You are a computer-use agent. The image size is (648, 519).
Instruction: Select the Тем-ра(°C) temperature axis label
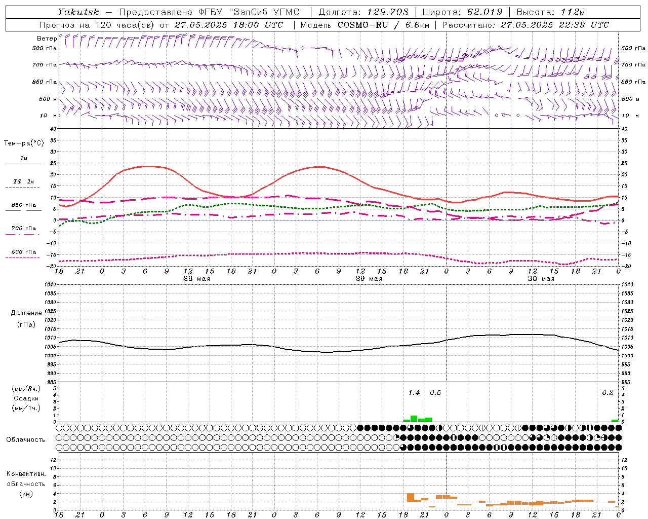tap(24, 143)
